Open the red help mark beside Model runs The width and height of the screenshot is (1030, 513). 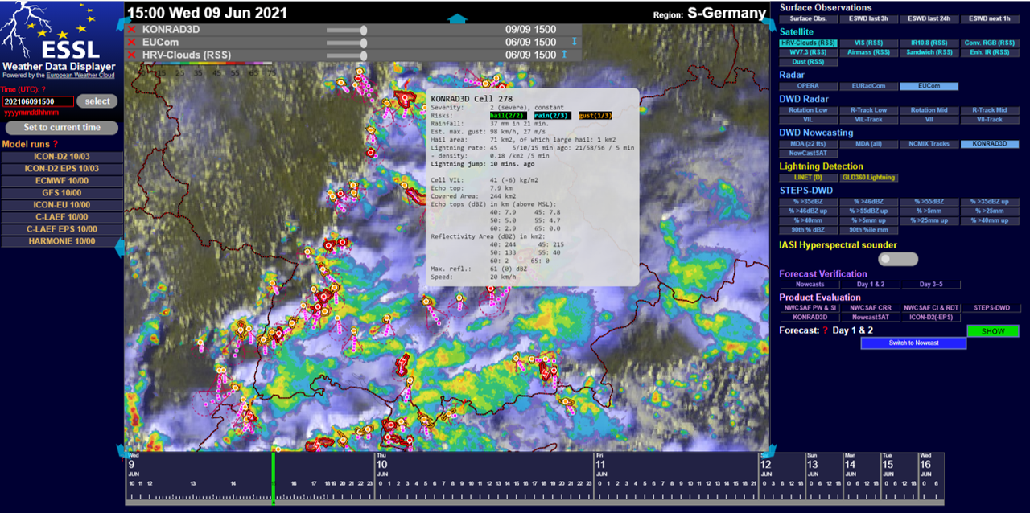tap(56, 144)
